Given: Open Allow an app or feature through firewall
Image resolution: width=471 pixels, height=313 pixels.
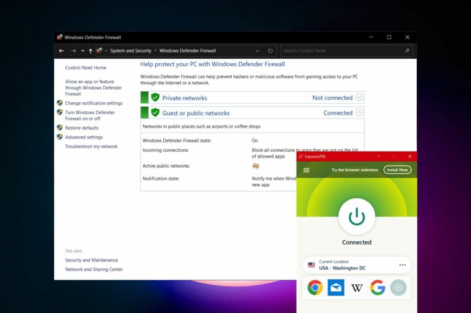Looking at the screenshot, I should point(94,88).
